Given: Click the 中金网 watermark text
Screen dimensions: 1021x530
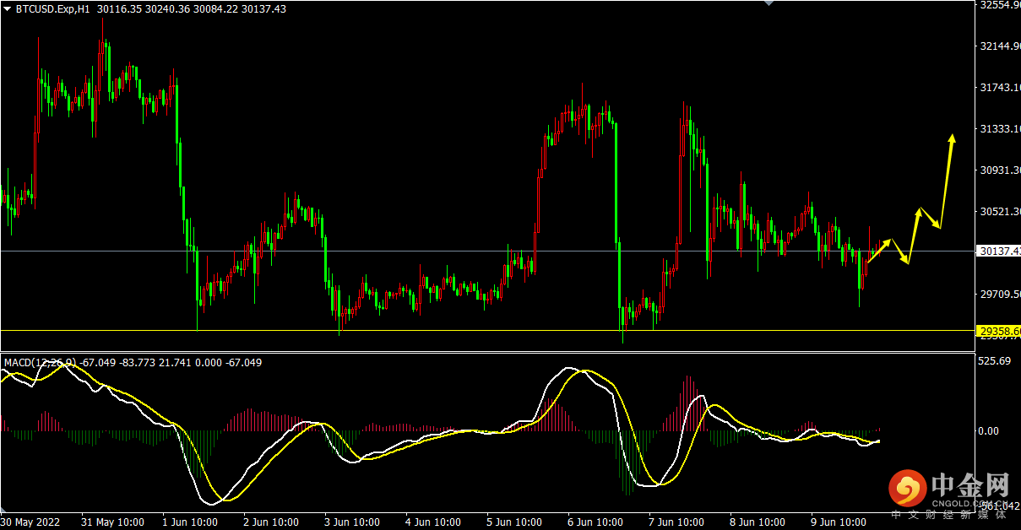Looking at the screenshot, I should (x=971, y=485).
